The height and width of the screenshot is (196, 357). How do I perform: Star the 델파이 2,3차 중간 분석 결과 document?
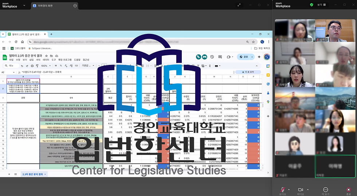[47, 56]
